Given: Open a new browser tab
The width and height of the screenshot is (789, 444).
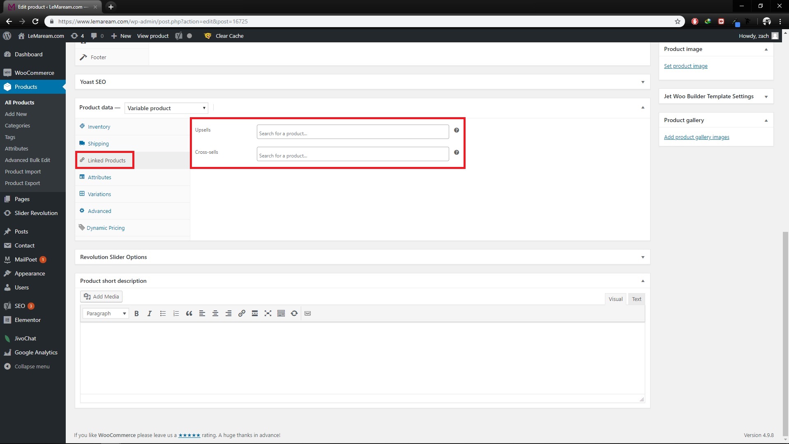Looking at the screenshot, I should click(111, 7).
